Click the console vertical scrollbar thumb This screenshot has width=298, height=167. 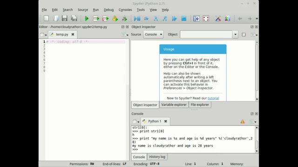pyautogui.click(x=257, y=145)
